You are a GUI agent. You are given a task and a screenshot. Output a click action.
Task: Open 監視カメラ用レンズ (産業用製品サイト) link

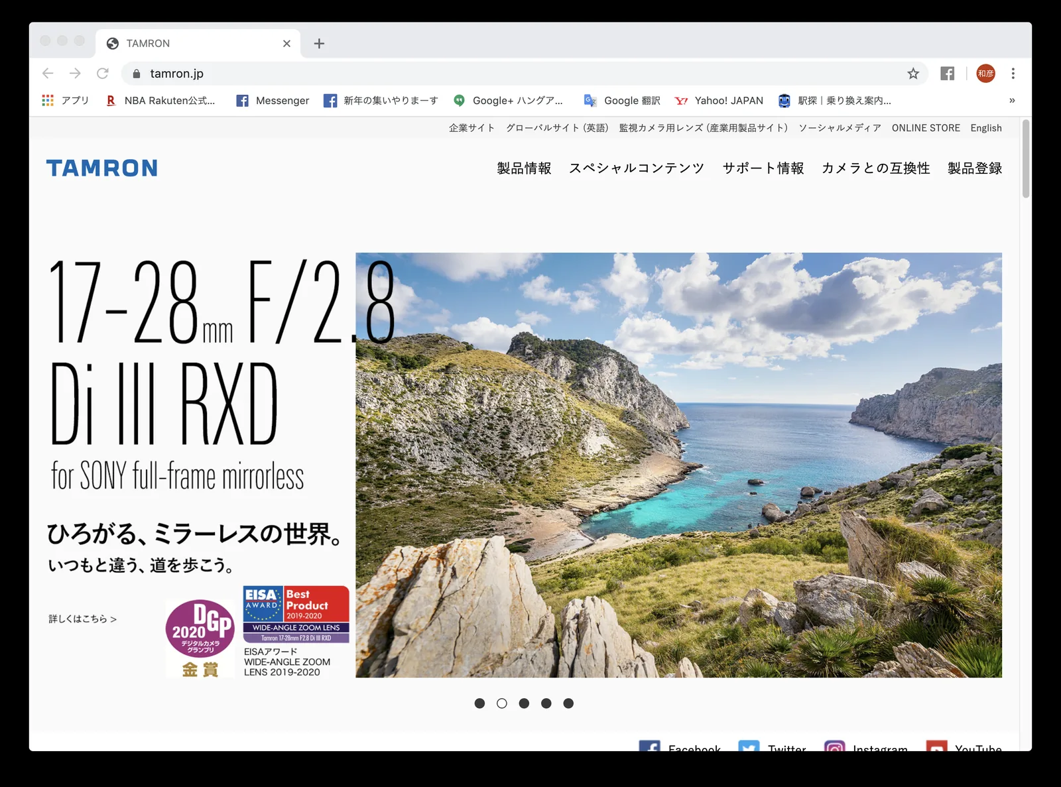704,128
